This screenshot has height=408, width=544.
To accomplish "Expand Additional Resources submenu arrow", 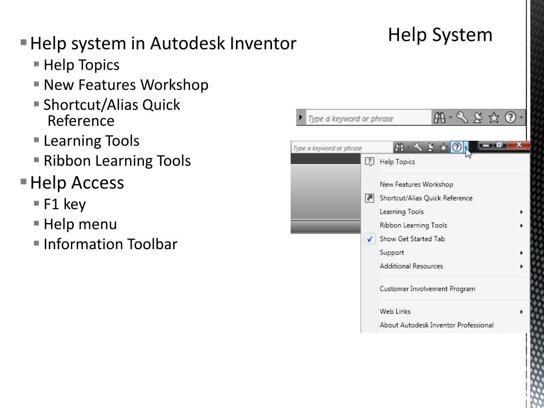I will [522, 267].
